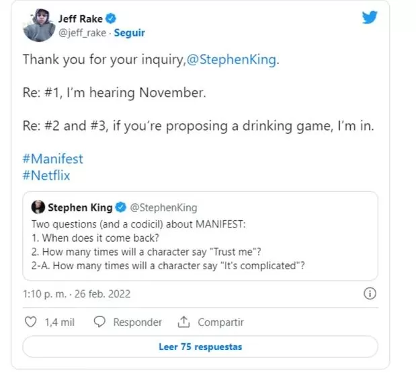Viewport: 416px width, 381px height.
Task: Click the Seguir follow link
Action: [130, 33]
